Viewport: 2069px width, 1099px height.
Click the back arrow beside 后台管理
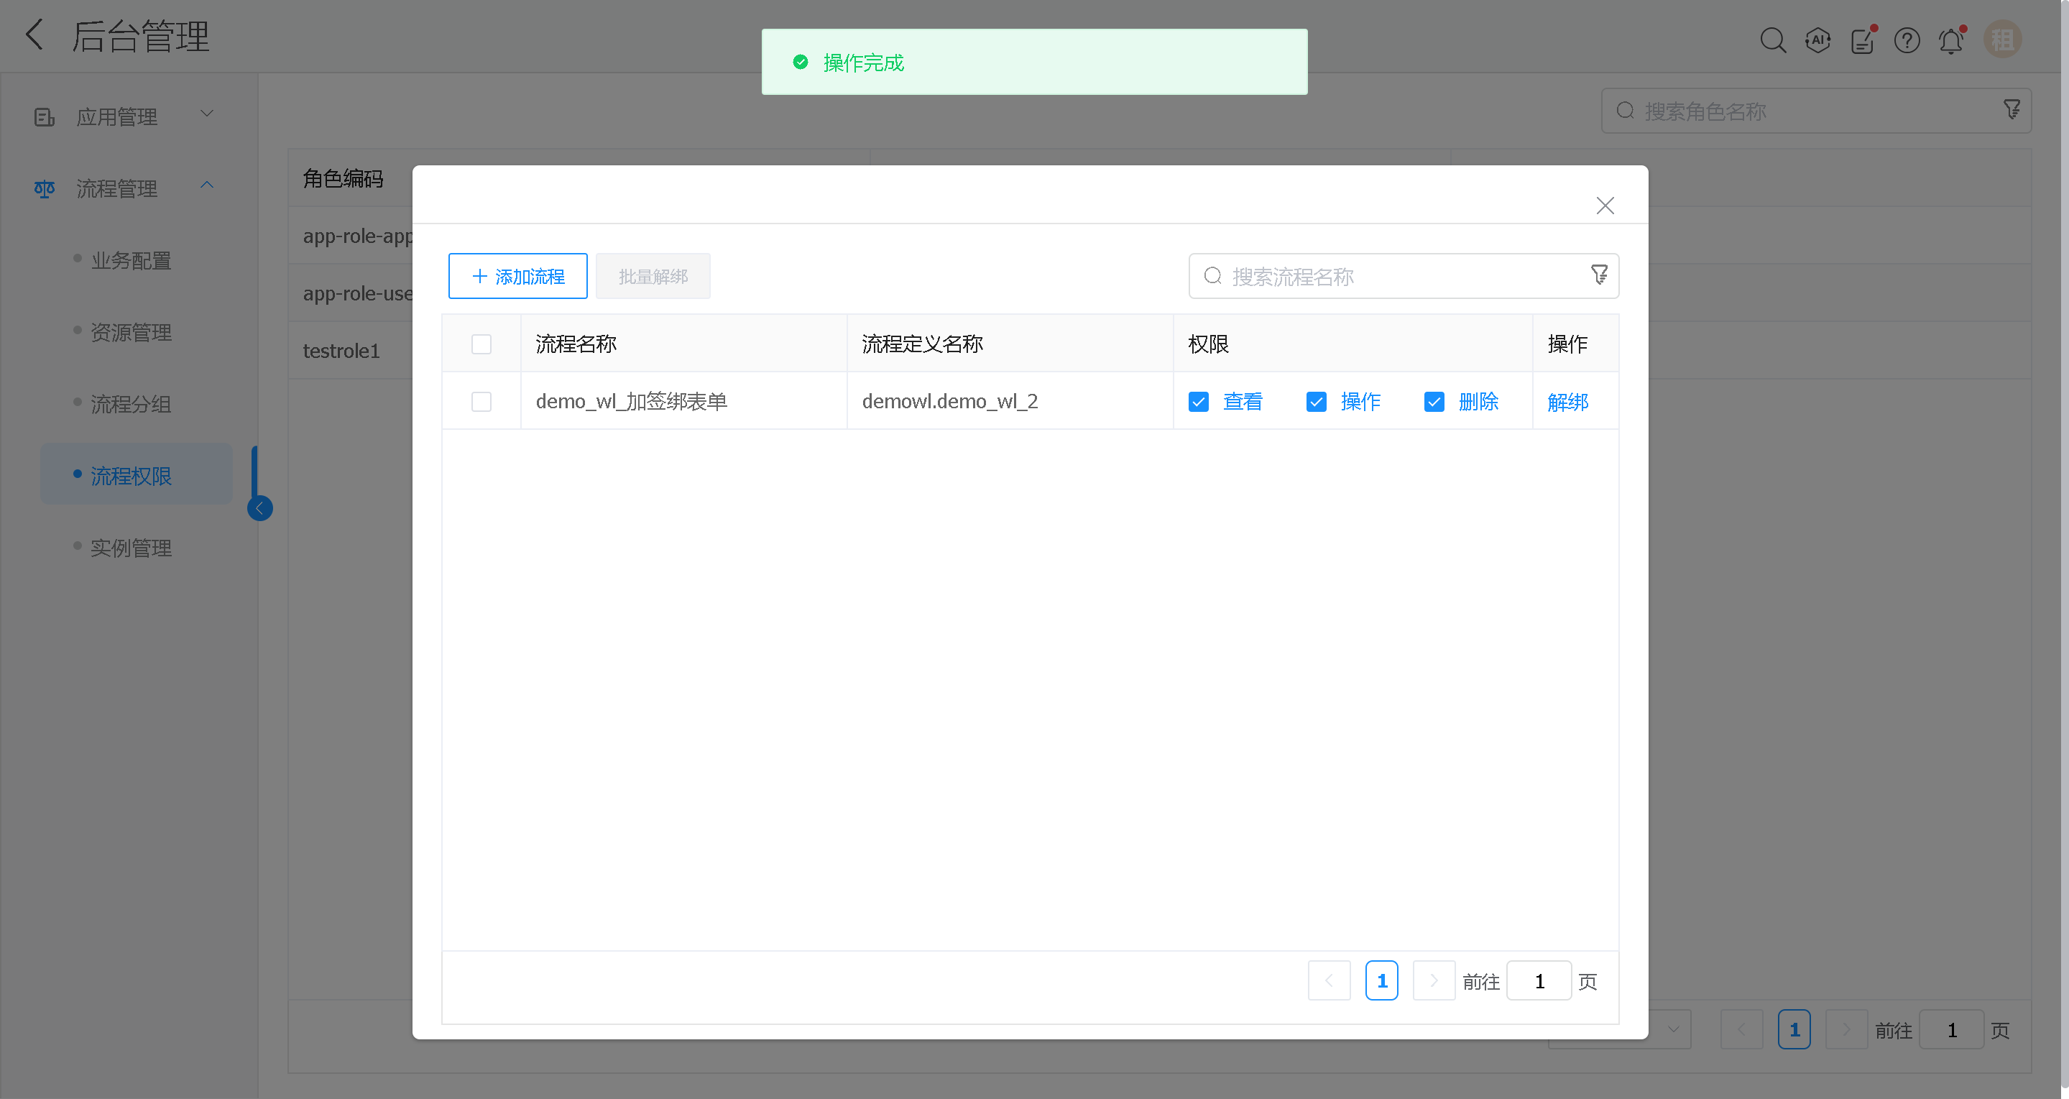click(34, 35)
